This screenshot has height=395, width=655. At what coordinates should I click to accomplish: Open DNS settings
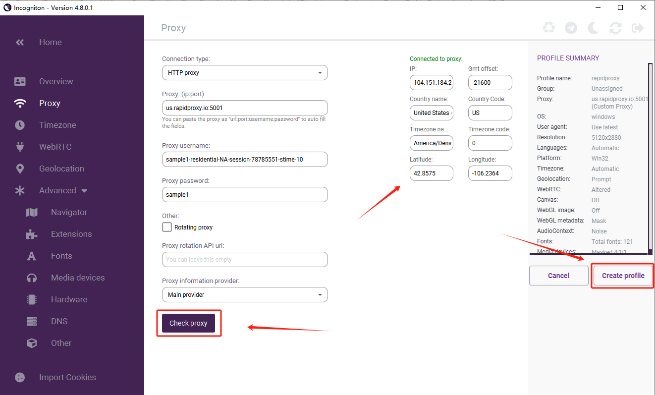tap(59, 321)
